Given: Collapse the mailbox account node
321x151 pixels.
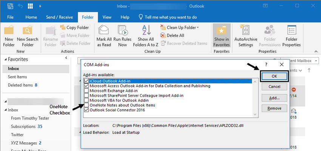Looking at the screenshot, I should click(6, 102).
